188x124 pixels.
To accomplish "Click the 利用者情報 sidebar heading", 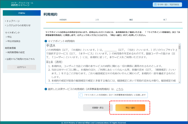I will [x=10, y=48].
